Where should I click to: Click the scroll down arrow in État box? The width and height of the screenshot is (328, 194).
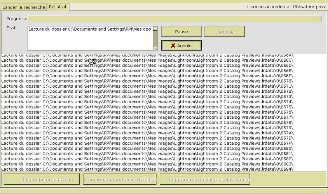[x=155, y=48]
